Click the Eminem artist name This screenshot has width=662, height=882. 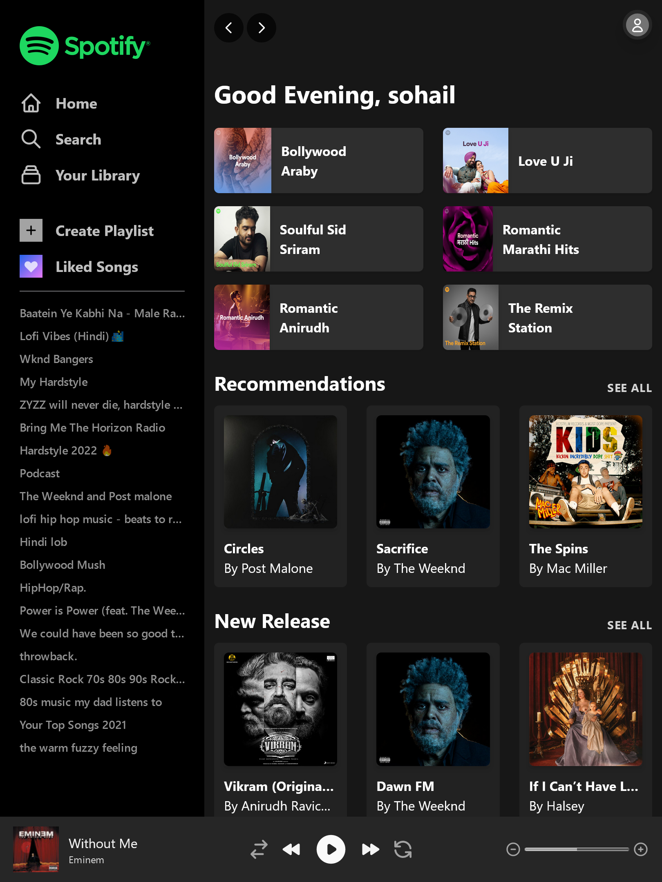coord(86,860)
